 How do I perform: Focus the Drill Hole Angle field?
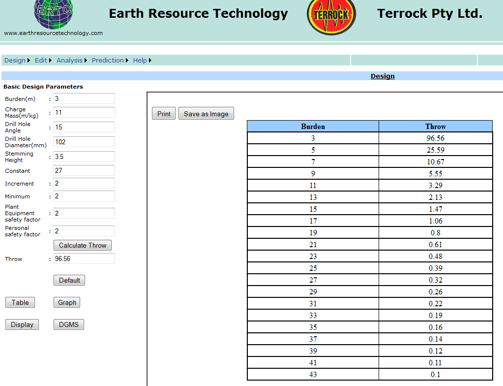tap(84, 127)
